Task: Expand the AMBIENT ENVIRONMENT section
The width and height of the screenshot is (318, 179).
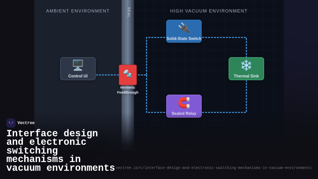Action: [78, 11]
